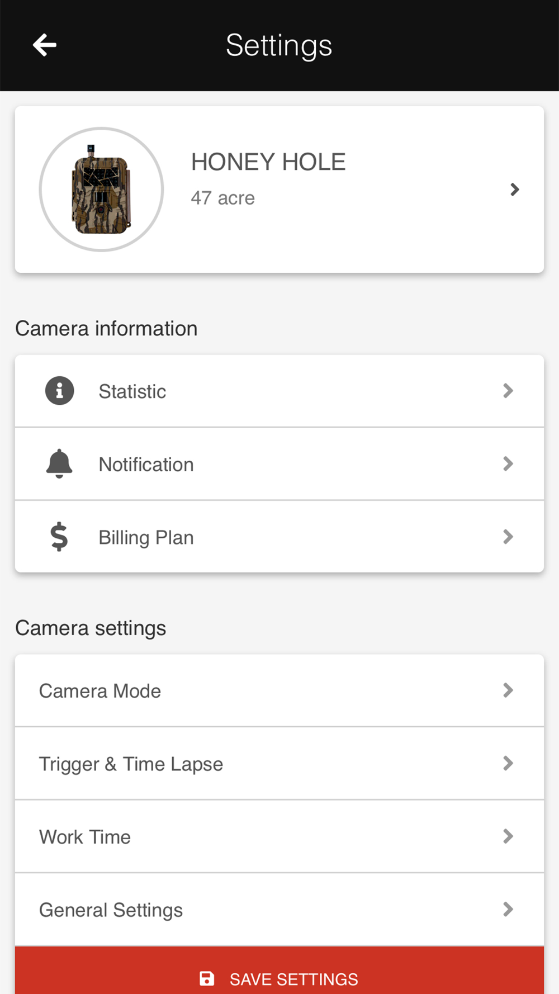The image size is (559, 994).
Task: Open the General Settings entry
Action: click(111, 910)
